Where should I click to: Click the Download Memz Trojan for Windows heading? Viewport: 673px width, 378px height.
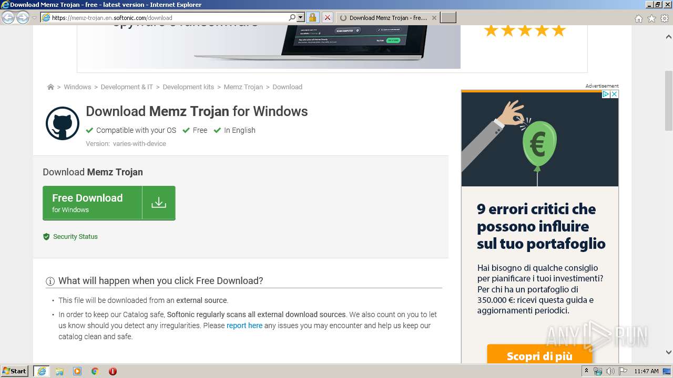[197, 111]
